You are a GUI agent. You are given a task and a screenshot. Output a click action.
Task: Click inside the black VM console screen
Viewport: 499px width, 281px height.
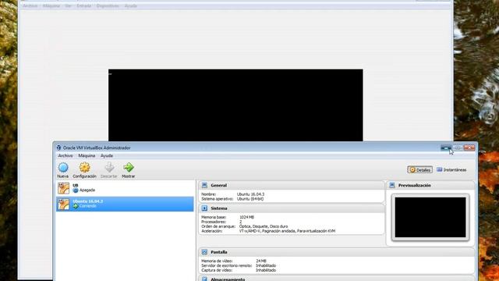pyautogui.click(x=235, y=105)
